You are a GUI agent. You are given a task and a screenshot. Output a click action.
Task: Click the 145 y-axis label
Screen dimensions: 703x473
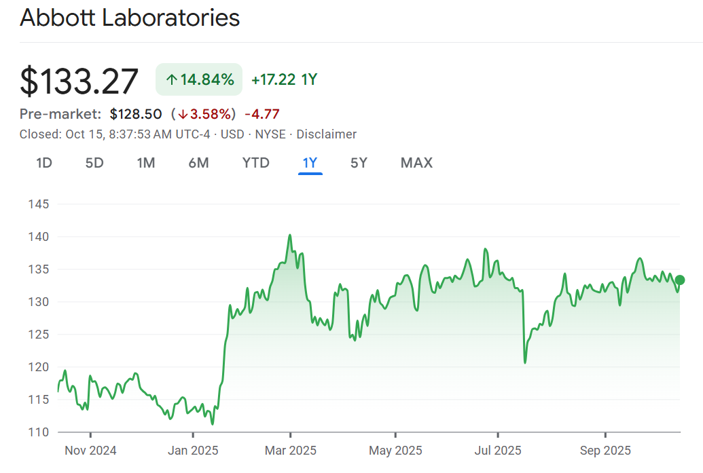point(37,204)
